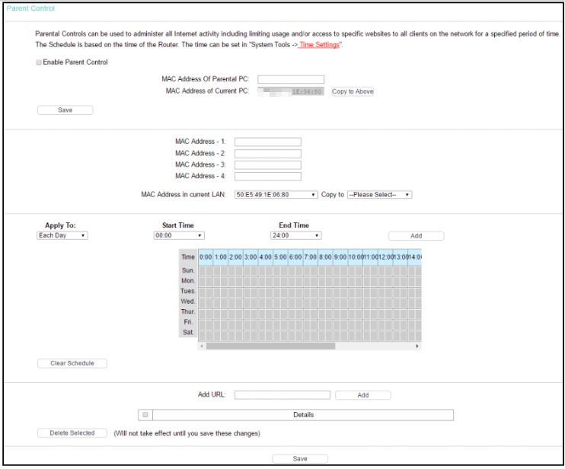Focus the MAC Address Of Parental PC field
The height and width of the screenshot is (469, 565).
[291, 79]
